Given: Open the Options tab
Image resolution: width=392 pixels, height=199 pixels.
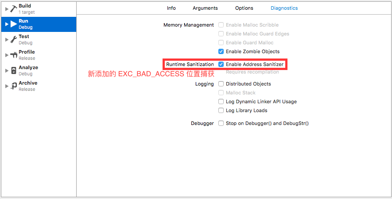Looking at the screenshot, I should 244,8.
